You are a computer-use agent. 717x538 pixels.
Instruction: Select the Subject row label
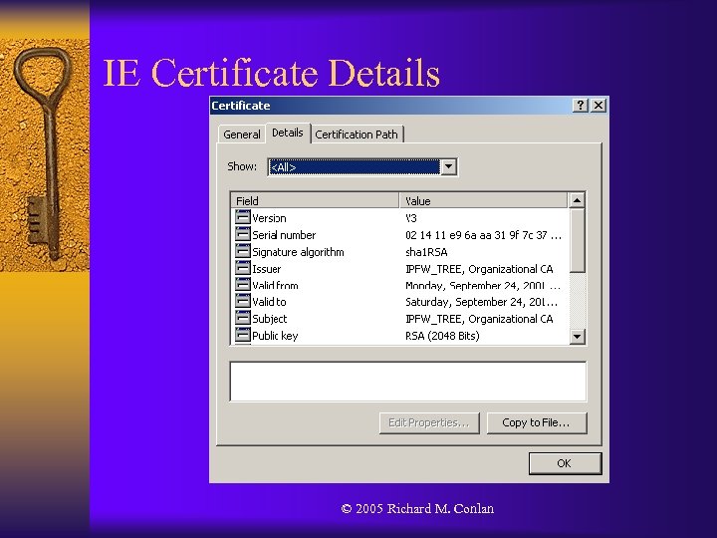(x=270, y=319)
